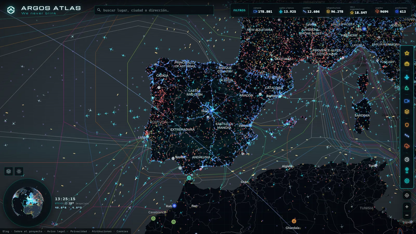
Task: Click the teal marker at Gibraltar strait
Action: (189, 178)
